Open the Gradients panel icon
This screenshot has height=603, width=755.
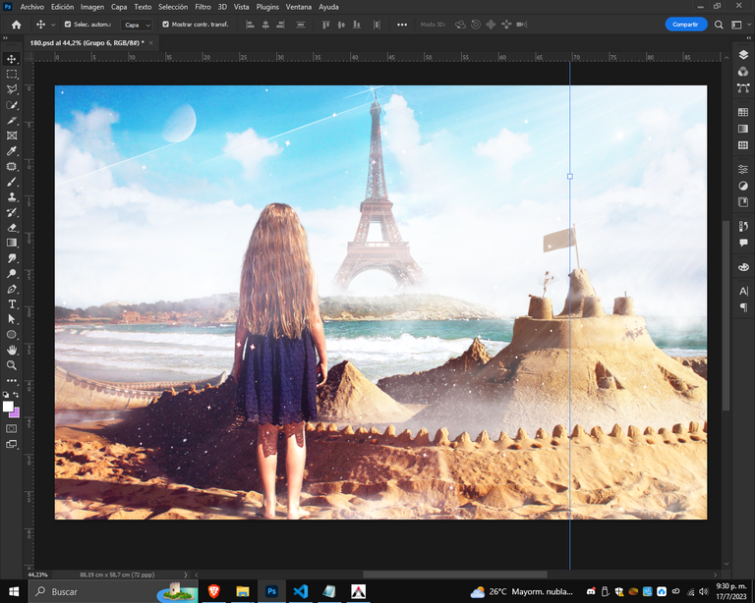(x=743, y=129)
